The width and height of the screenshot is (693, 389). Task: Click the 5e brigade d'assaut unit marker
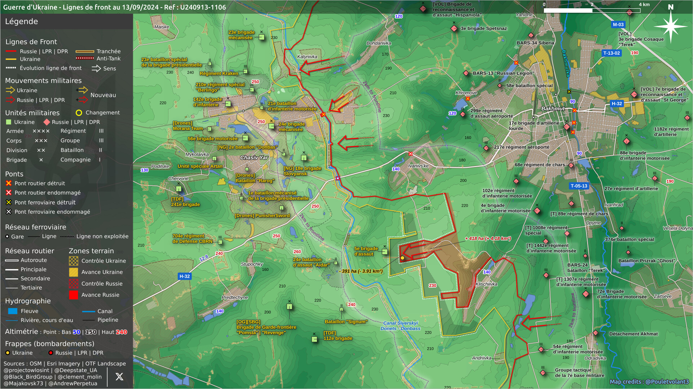tap(385, 251)
